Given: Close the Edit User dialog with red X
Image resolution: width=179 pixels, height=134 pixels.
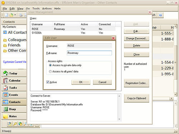Looking at the screenshot, I should click(x=113, y=38).
